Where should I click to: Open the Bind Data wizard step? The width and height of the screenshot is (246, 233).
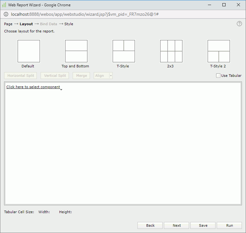click(48, 24)
